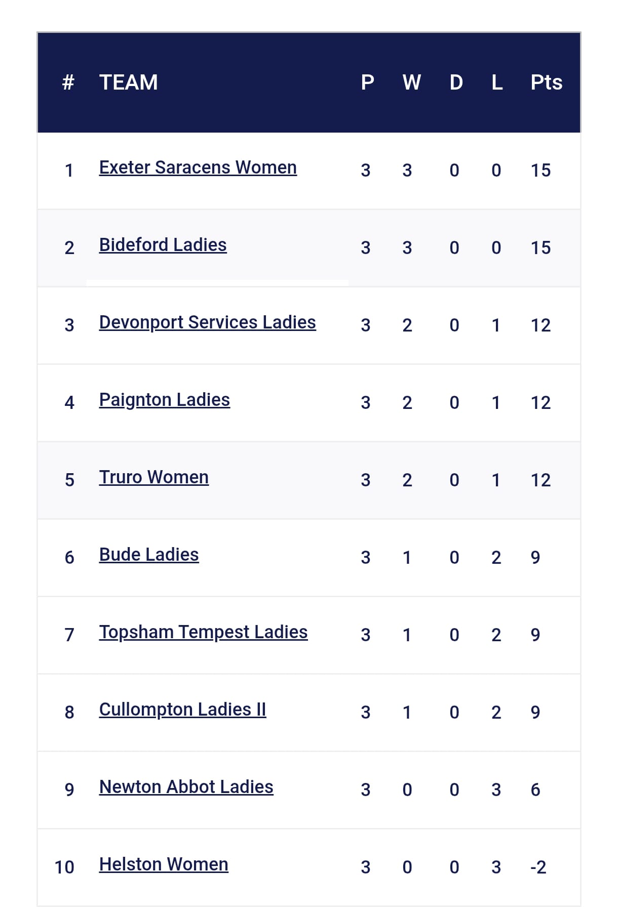Click the Devonport Services Ladies link
Image resolution: width=618 pixels, height=914 pixels.
[x=207, y=322]
